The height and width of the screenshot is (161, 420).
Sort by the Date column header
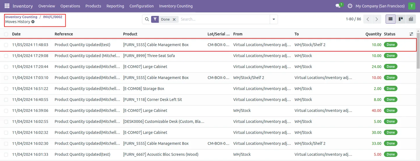tap(16, 34)
